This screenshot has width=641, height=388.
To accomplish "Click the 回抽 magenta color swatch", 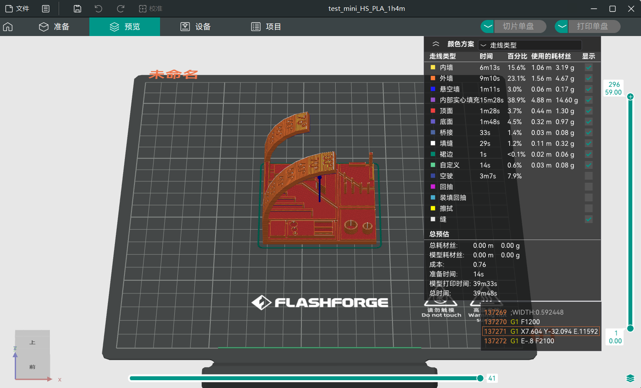I will click(433, 187).
